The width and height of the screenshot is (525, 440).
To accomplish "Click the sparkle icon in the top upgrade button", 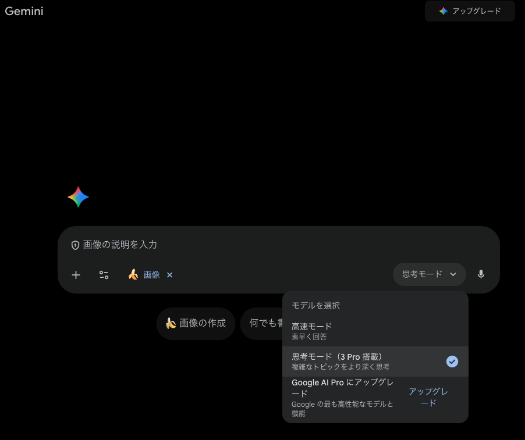I will pos(444,11).
